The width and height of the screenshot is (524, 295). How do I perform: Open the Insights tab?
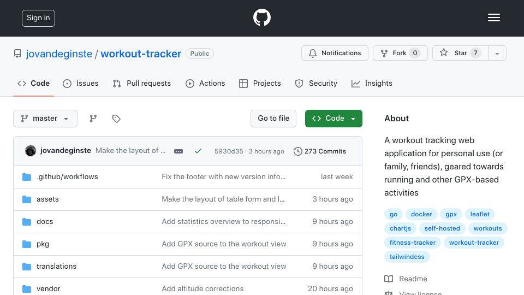(372, 83)
